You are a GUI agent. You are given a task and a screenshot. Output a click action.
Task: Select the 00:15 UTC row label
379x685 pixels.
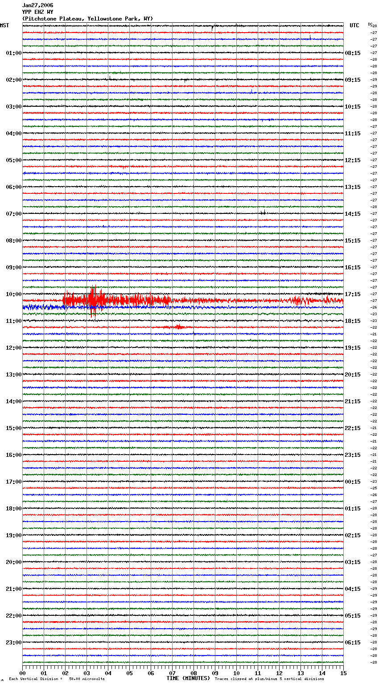coord(353,482)
